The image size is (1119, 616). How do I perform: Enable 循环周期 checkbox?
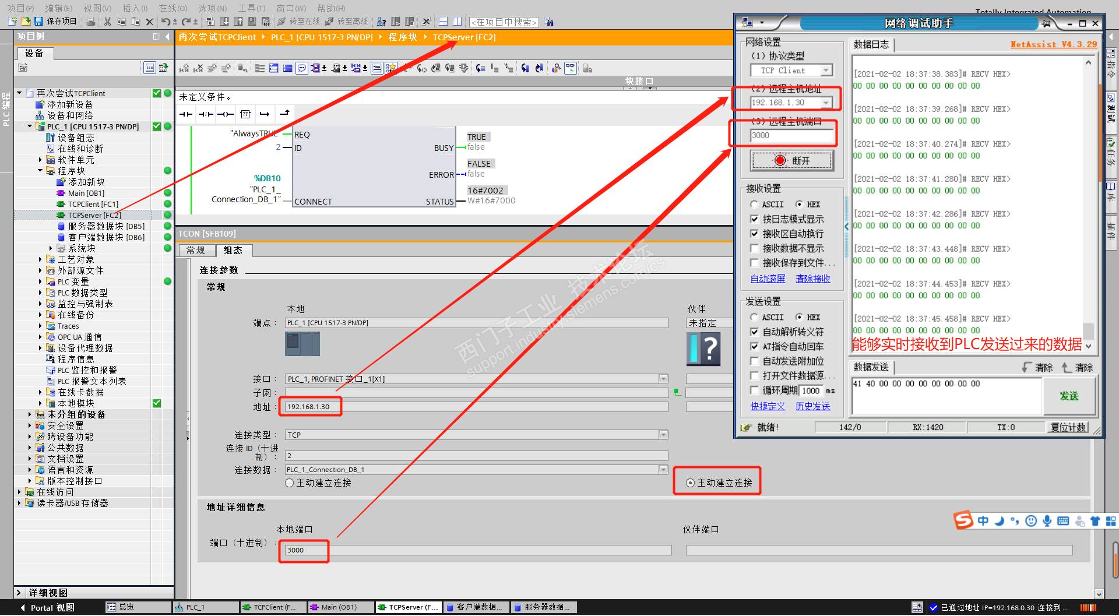point(754,390)
